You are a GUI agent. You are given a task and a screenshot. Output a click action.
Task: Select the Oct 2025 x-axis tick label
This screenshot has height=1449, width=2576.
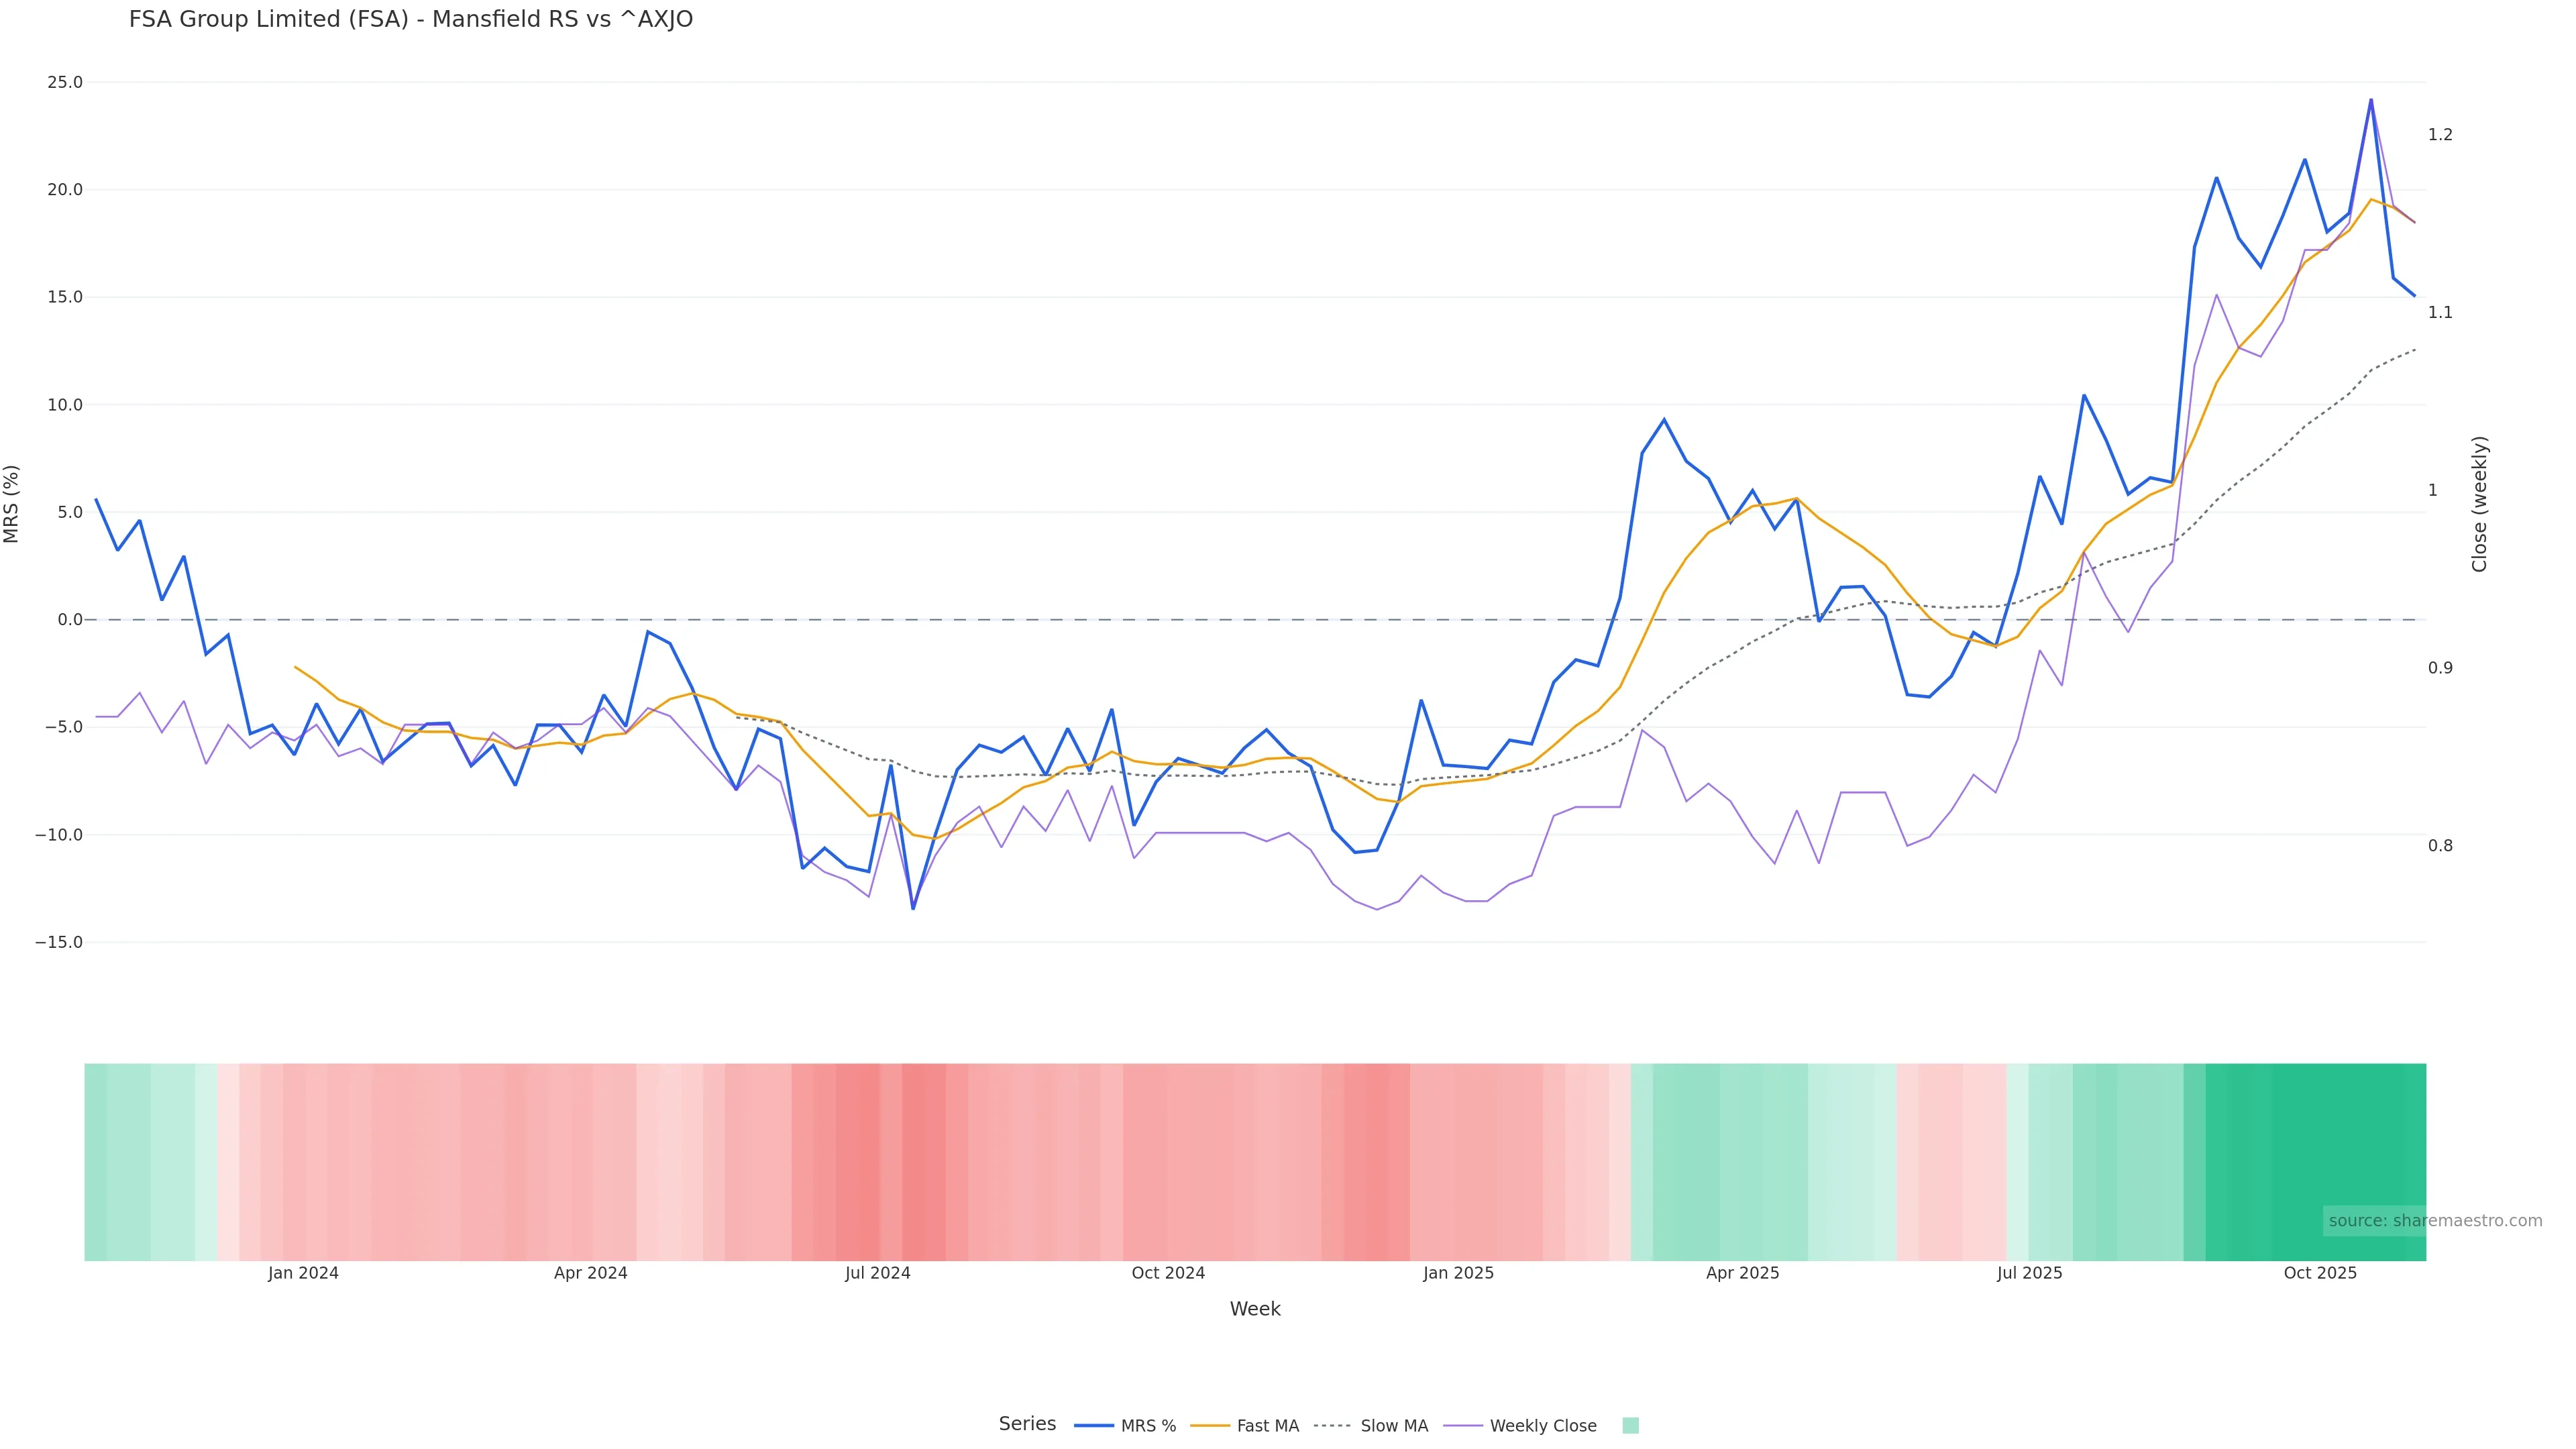coord(2320,1273)
